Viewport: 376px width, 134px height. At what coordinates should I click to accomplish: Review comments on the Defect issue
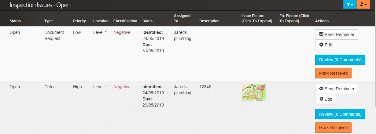coord(340,114)
